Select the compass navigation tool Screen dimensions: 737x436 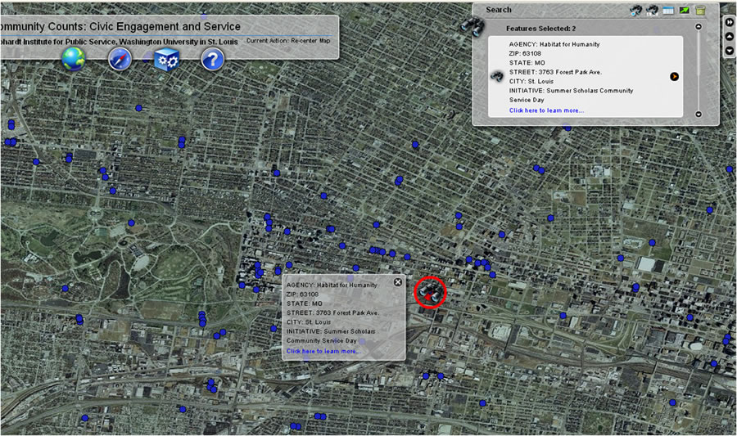120,60
